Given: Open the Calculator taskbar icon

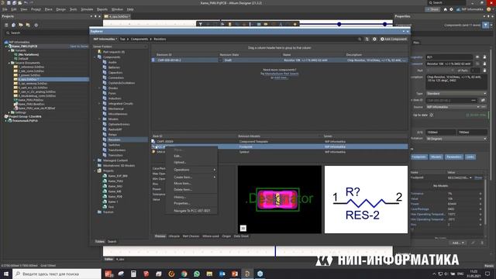Looking at the screenshot, I should point(133,274).
